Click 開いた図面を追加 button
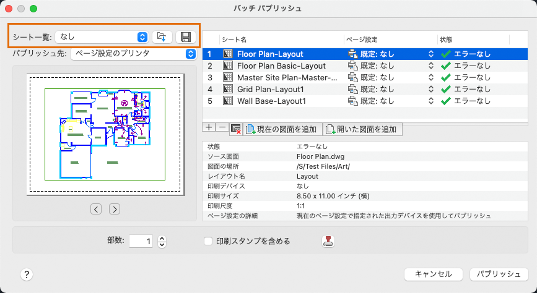 click(x=362, y=129)
